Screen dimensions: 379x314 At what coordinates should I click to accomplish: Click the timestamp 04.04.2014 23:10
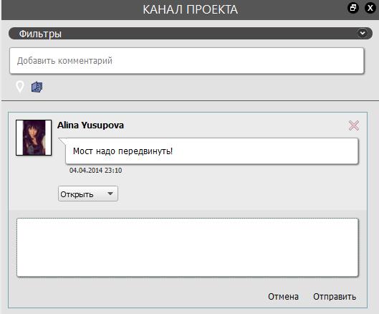pyautogui.click(x=95, y=171)
